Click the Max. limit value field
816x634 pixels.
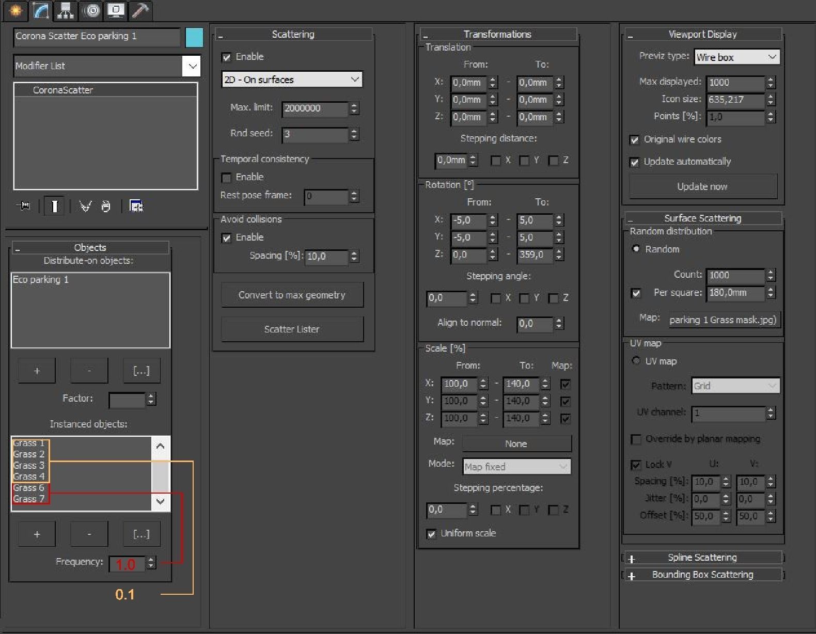point(316,108)
